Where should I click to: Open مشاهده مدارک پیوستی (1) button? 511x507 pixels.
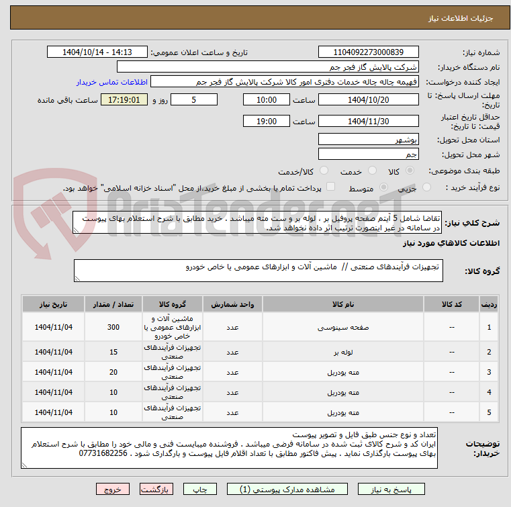click(287, 489)
